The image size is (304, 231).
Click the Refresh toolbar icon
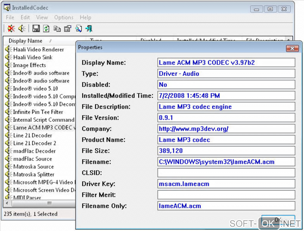point(46,29)
